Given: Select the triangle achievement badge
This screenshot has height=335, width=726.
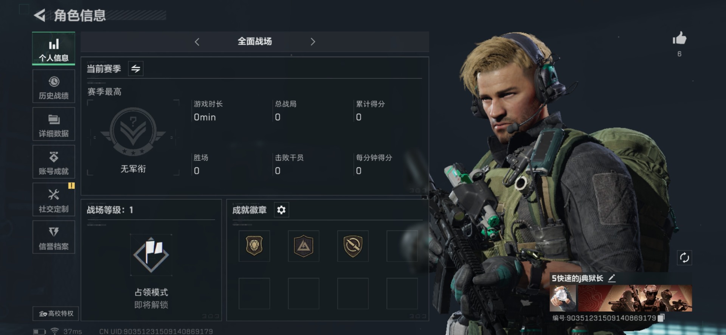Looking at the screenshot, I should 304,246.
